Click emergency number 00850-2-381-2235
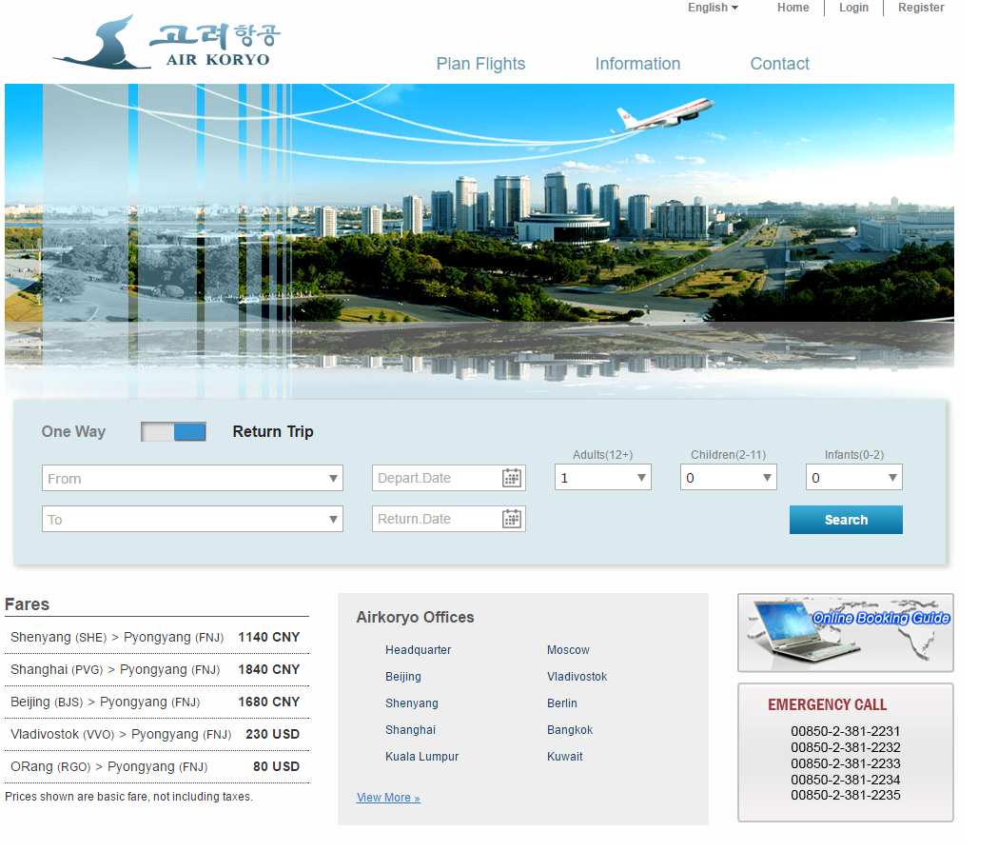 [x=845, y=795]
